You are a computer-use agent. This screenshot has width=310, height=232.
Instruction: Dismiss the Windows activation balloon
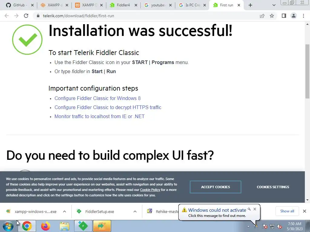[255, 209]
